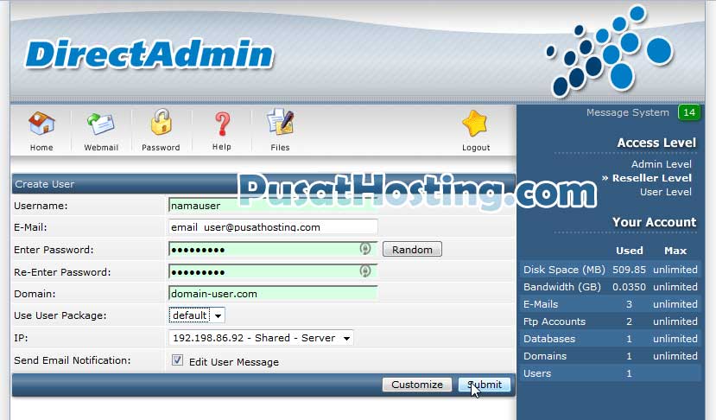Click the Disk Space (MB) row label
The height and width of the screenshot is (420, 716).
coord(564,270)
